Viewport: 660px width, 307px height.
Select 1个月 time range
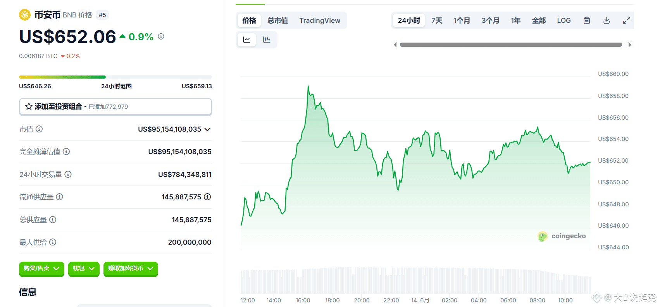click(462, 21)
